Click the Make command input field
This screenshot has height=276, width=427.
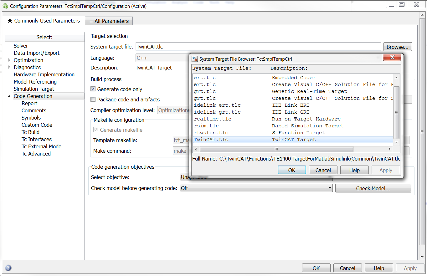point(181,151)
